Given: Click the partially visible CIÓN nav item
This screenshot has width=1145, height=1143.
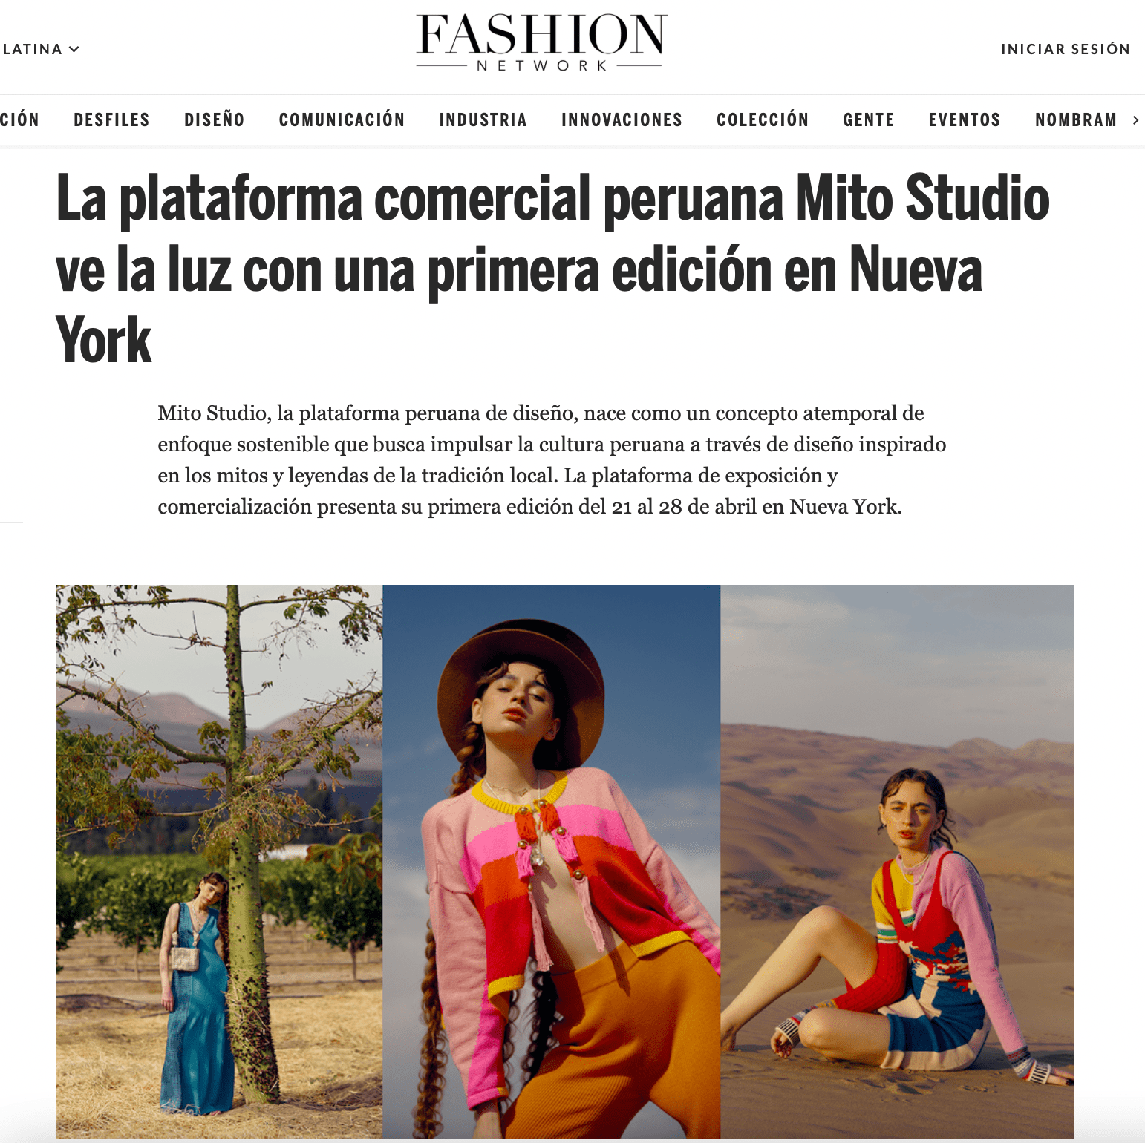Looking at the screenshot, I should (x=19, y=120).
